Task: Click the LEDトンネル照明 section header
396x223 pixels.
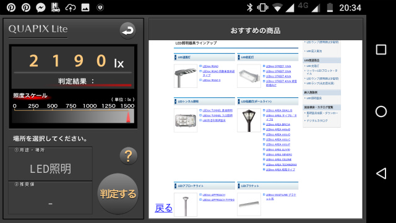Action: click(x=204, y=102)
